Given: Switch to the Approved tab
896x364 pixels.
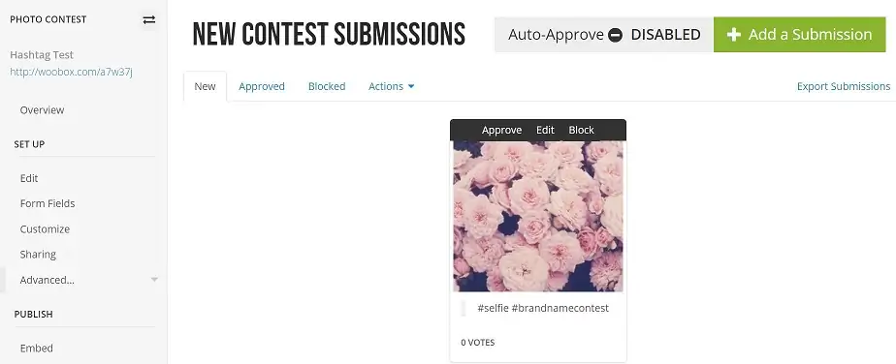Looking at the screenshot, I should (x=262, y=86).
